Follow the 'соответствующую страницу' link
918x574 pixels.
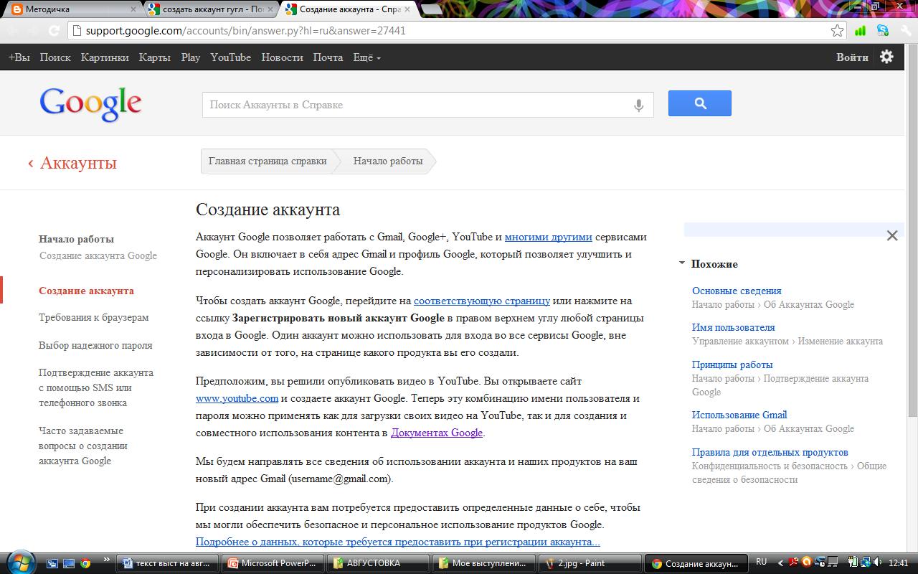(482, 301)
